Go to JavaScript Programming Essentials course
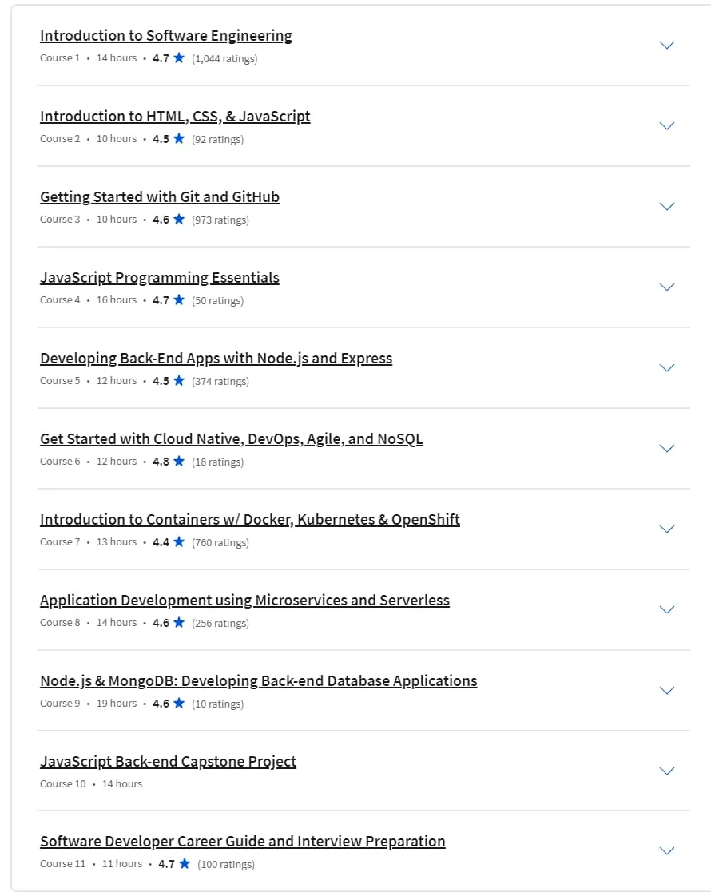Viewport: 711px width, 892px height. (x=160, y=278)
